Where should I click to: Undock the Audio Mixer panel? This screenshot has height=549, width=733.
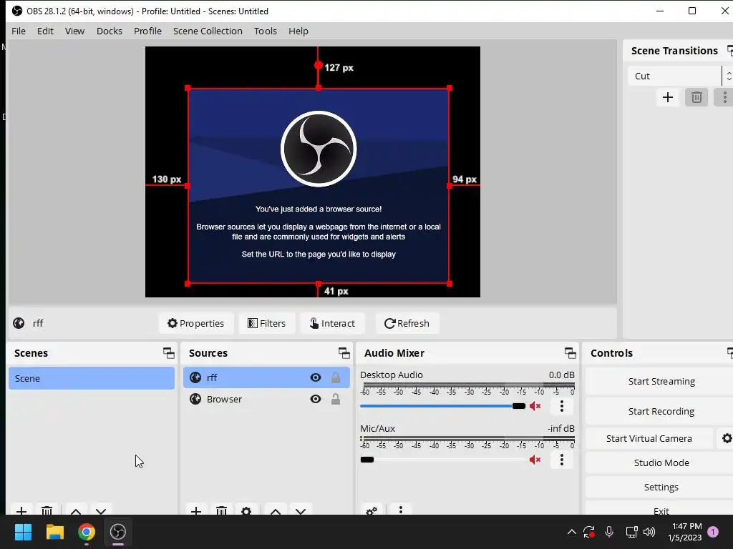(x=570, y=353)
